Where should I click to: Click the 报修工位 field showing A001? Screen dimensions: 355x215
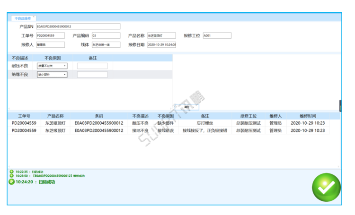tap(217, 35)
